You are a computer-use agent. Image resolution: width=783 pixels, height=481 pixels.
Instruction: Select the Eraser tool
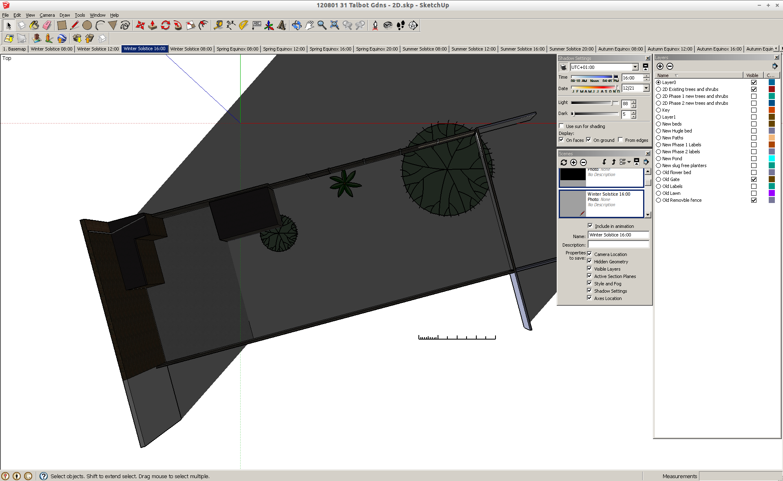47,25
